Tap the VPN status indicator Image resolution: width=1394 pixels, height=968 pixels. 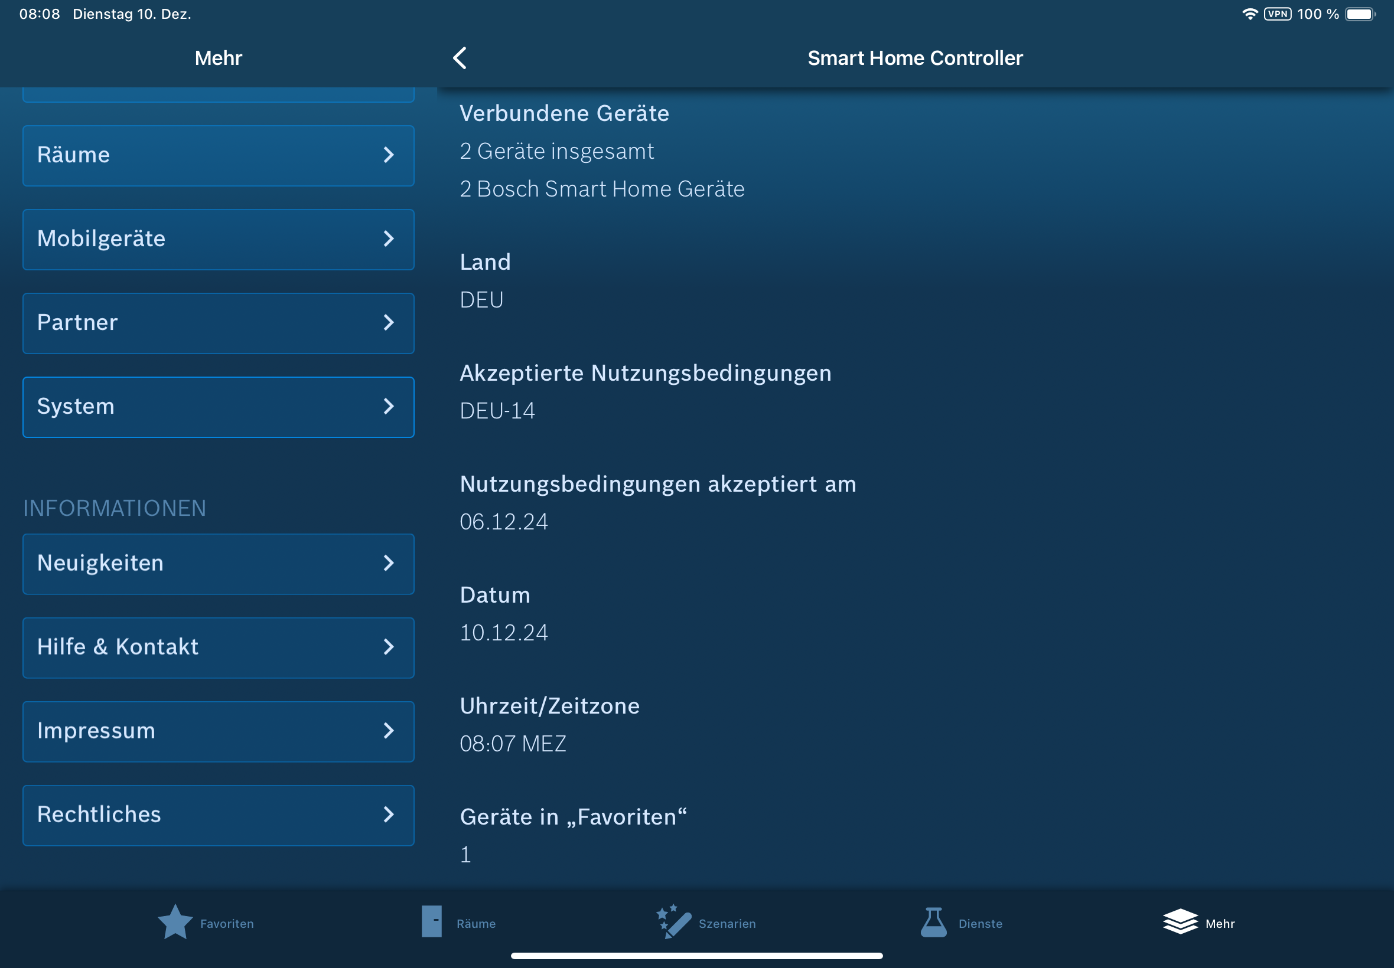1278,14
